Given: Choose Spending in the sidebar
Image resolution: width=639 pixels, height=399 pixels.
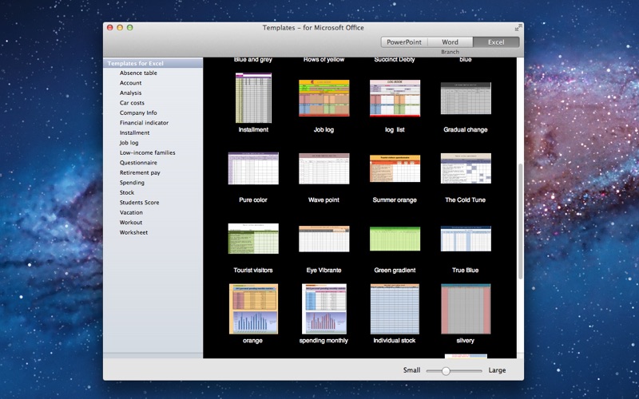Looking at the screenshot, I should point(132,183).
